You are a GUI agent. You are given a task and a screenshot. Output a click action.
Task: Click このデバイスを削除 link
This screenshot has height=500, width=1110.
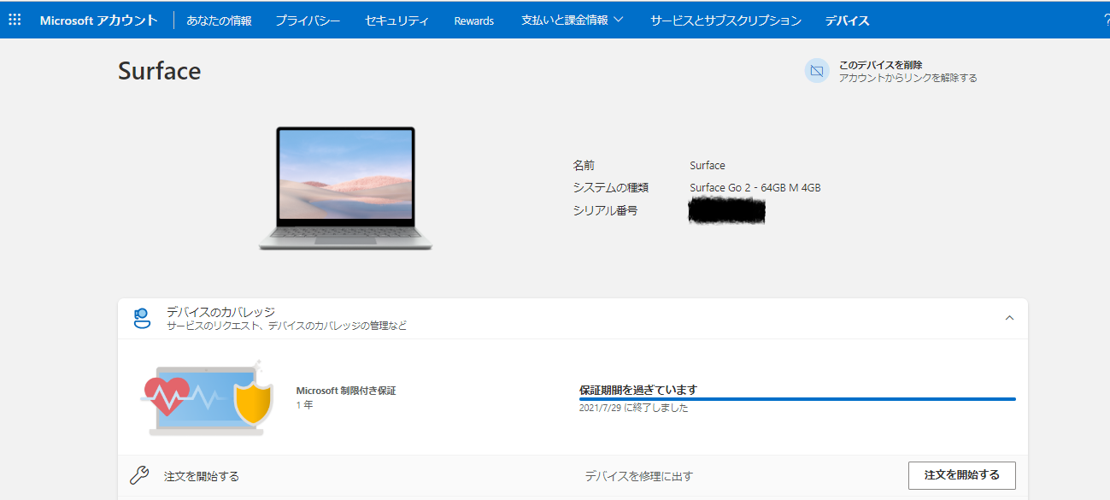(x=880, y=65)
